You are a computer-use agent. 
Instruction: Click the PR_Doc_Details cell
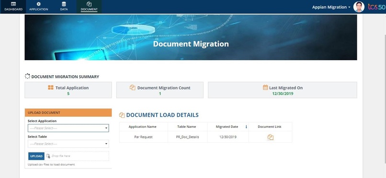(188, 137)
